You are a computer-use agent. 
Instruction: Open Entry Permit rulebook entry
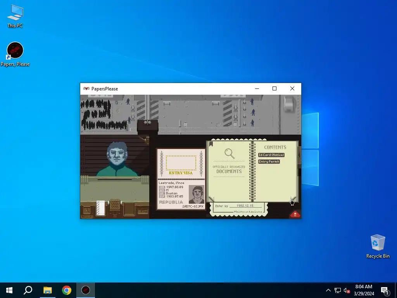269,161
